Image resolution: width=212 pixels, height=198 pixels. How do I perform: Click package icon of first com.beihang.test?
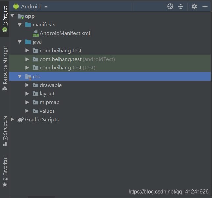35,50
